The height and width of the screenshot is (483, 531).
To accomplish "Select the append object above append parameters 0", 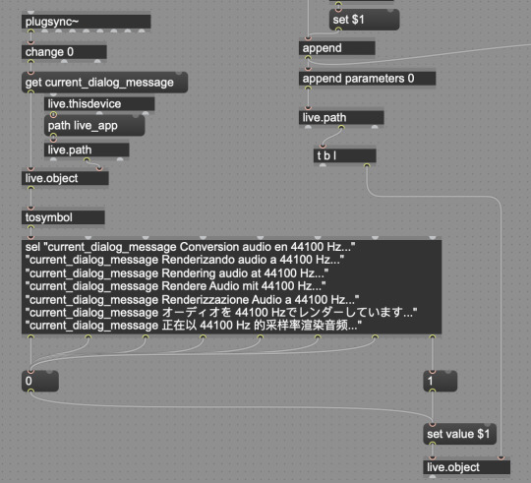I will point(336,48).
